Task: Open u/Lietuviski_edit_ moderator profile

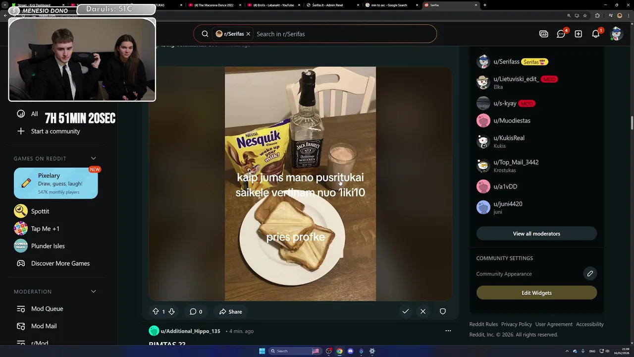Action: (516, 79)
